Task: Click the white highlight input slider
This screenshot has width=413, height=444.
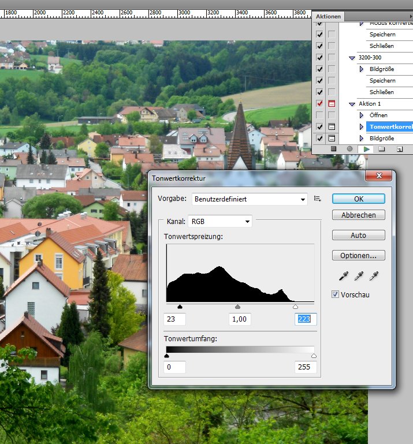Action: point(295,307)
